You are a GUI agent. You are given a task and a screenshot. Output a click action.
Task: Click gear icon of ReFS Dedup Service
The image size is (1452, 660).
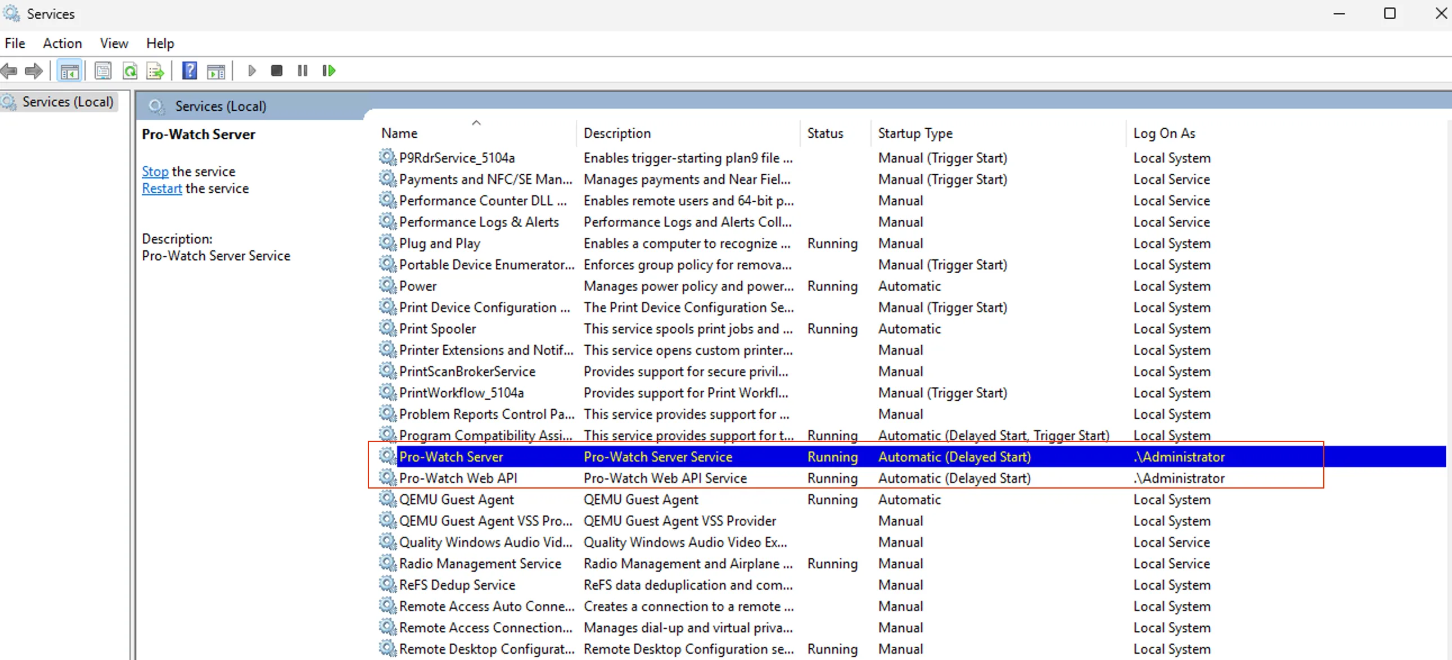coord(387,584)
